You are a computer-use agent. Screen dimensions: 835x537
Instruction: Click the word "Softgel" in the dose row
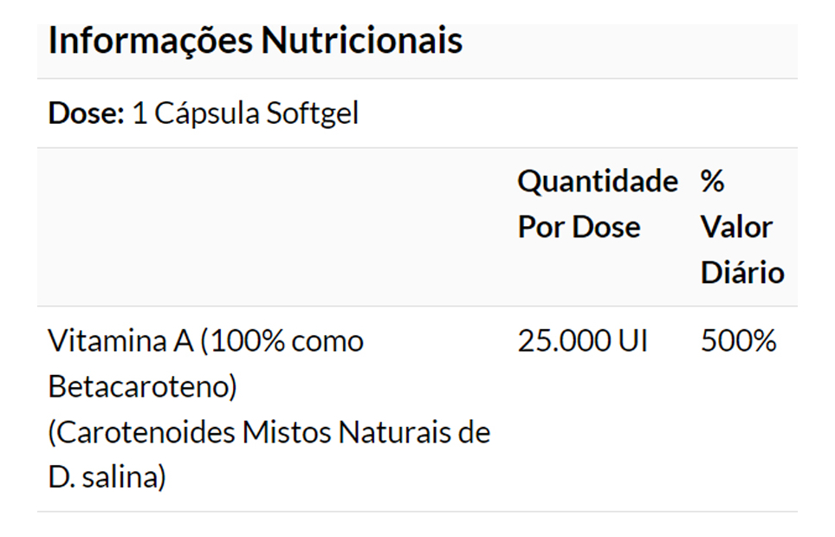click(x=313, y=113)
